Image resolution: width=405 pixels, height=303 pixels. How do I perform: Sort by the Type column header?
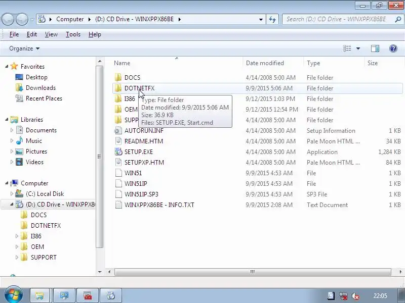pyautogui.click(x=334, y=63)
